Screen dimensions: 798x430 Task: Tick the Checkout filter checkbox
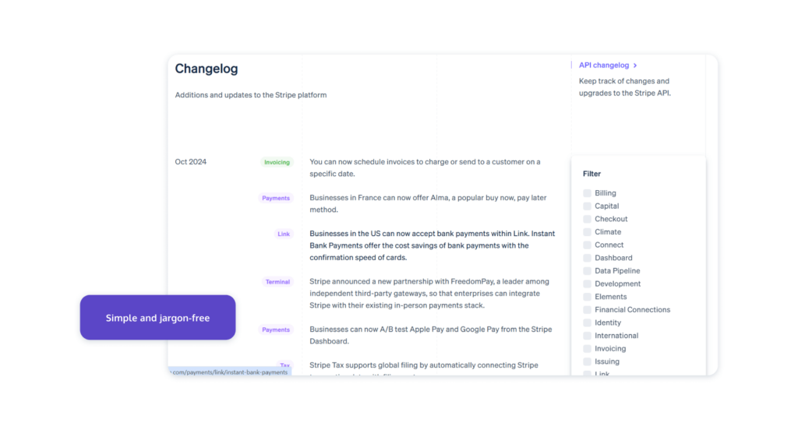click(587, 219)
